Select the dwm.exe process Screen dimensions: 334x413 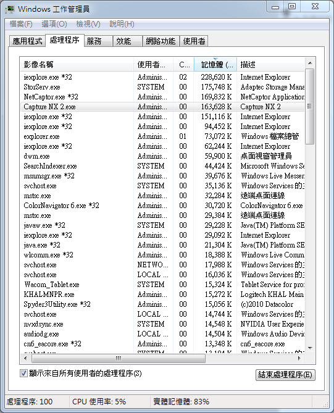(162, 156)
